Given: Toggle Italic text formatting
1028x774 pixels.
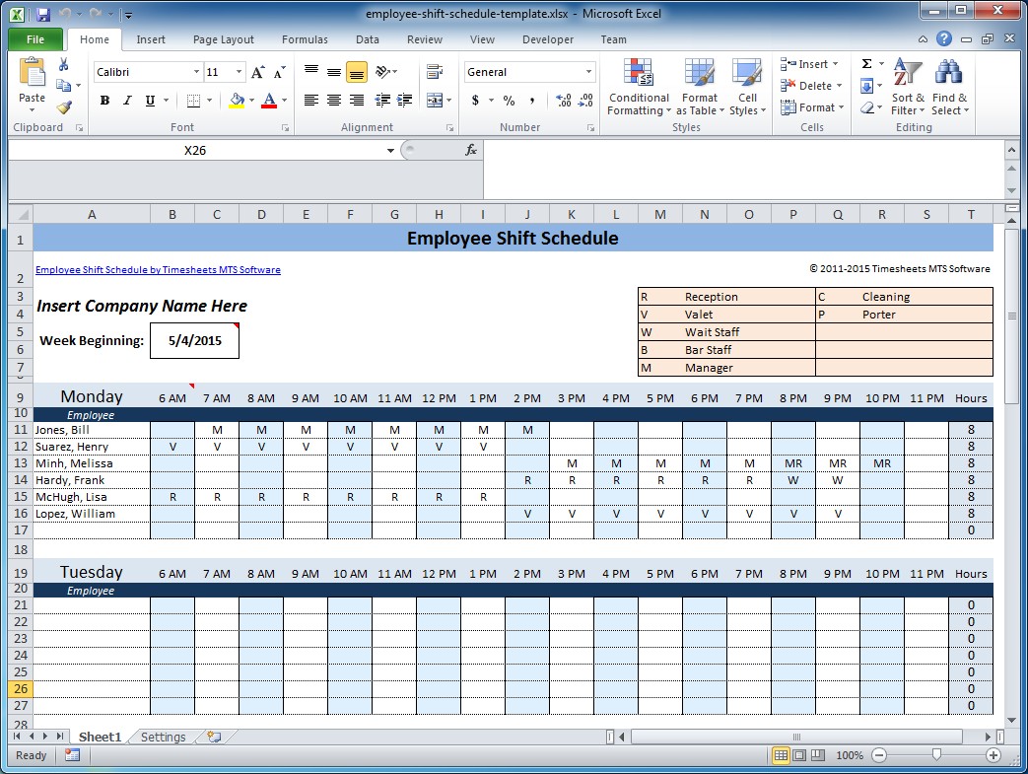Looking at the screenshot, I should 127,101.
